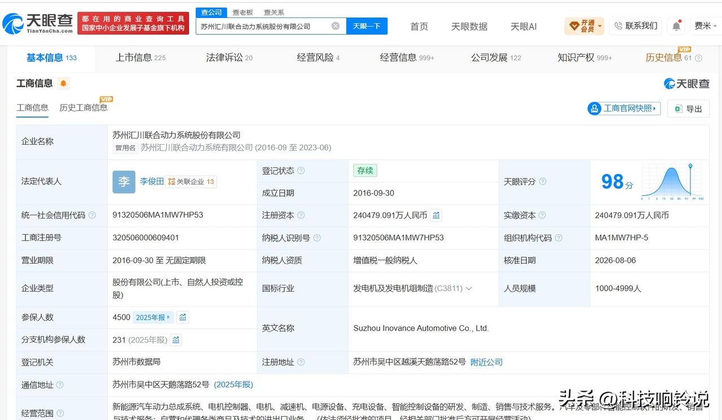This screenshot has height=420, width=722.
Task: Select the organization code MA1MW7HP-5
Action: pyautogui.click(x=622, y=238)
